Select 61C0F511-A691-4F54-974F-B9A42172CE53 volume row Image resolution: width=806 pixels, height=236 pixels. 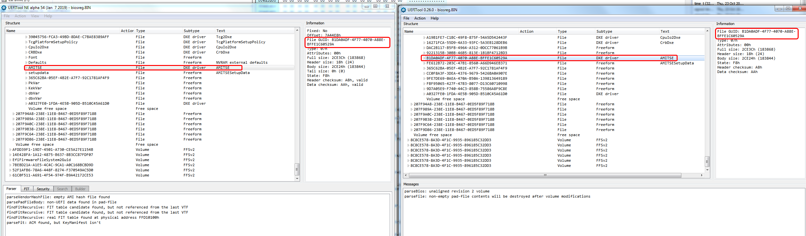coord(150,175)
